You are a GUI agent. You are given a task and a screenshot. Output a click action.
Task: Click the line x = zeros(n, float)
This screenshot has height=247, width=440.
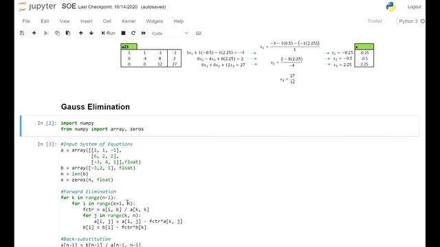coord(87,180)
